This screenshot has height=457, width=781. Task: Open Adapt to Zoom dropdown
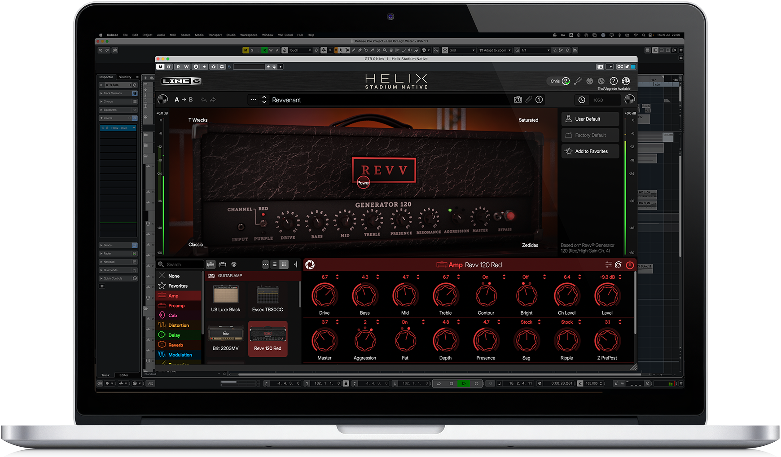click(x=495, y=50)
